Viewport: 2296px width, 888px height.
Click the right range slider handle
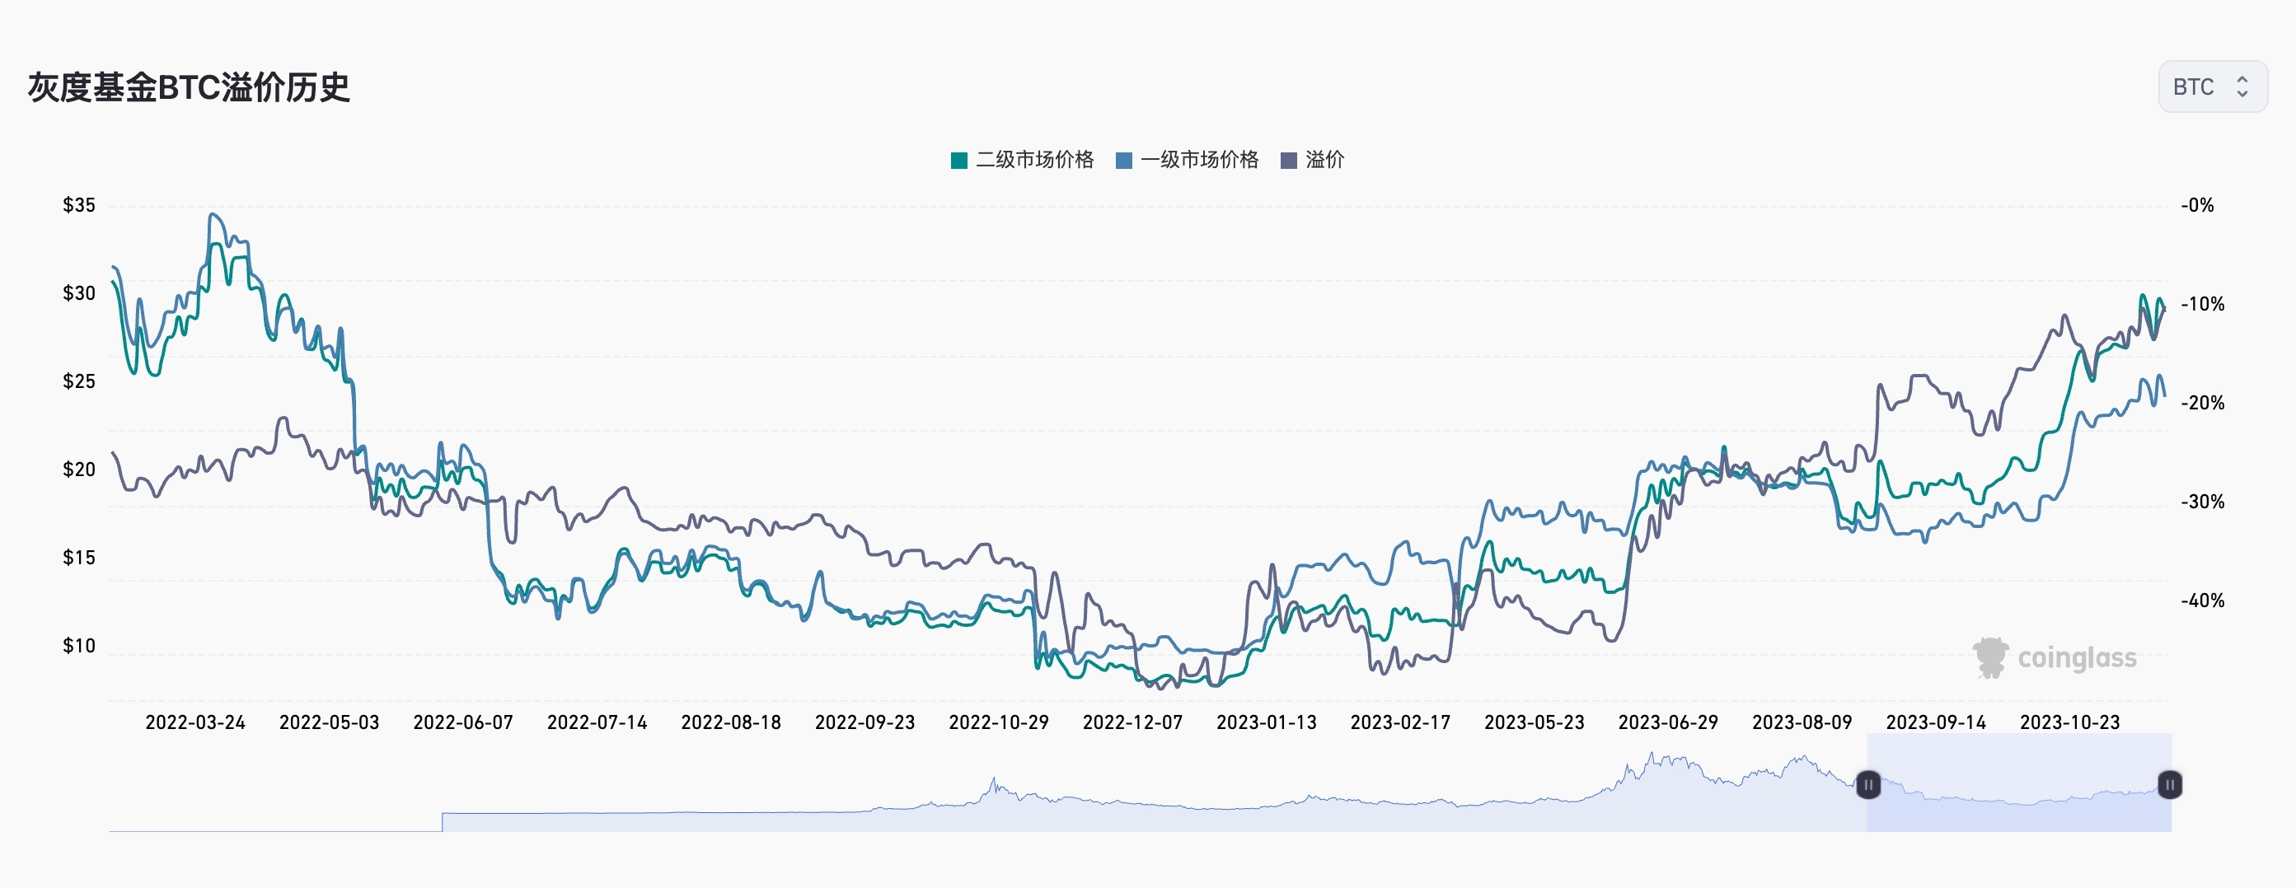click(x=2169, y=785)
